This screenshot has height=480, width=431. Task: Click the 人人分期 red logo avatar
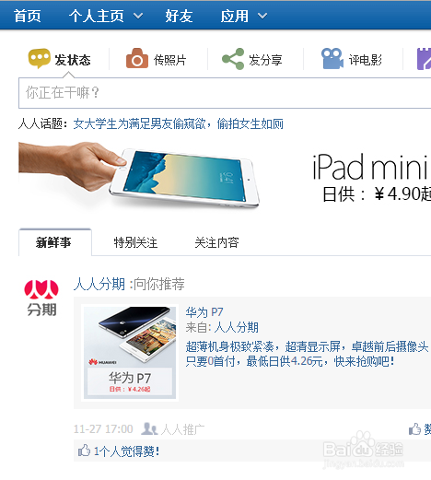point(41,298)
